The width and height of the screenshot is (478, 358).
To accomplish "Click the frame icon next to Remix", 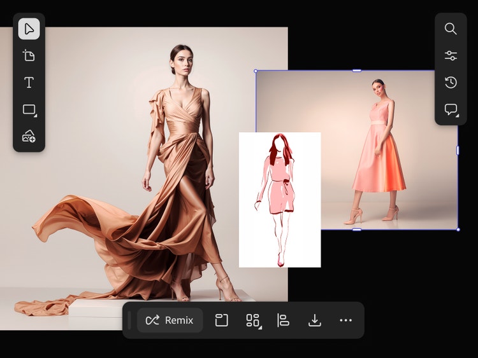I will tap(222, 320).
